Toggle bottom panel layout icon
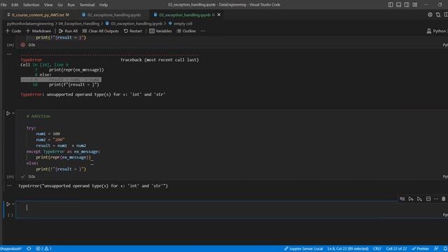The image size is (448, 252). [x=398, y=5]
